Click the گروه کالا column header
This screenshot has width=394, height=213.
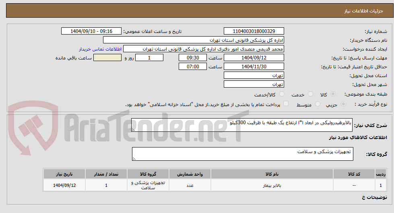[x=148, y=174]
